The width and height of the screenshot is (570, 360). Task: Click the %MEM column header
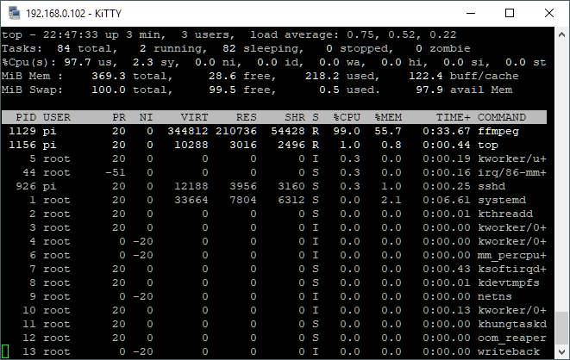pos(388,117)
